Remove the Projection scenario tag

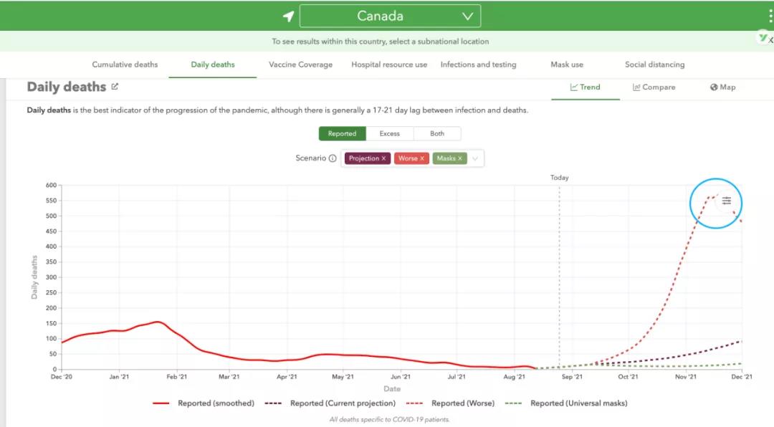(x=383, y=158)
